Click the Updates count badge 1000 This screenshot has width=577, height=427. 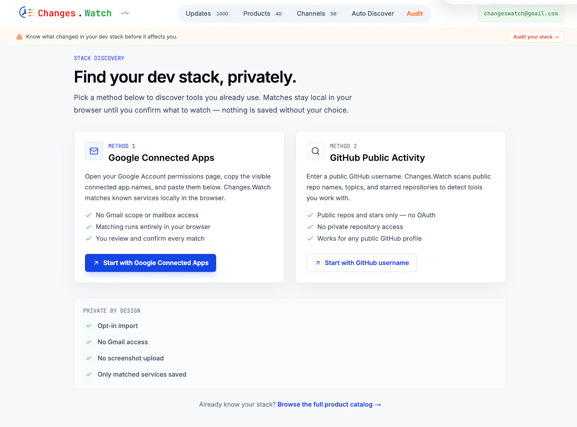[222, 14]
